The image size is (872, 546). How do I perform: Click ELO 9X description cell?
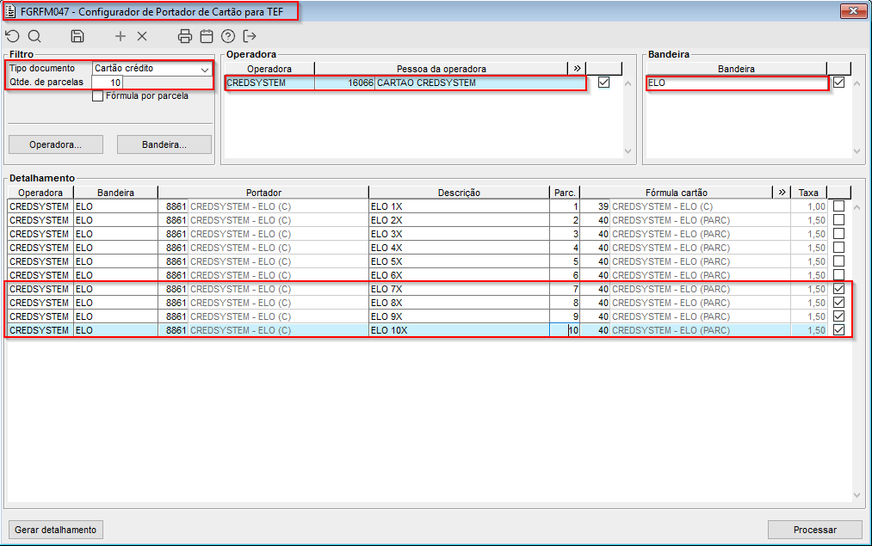coord(459,316)
